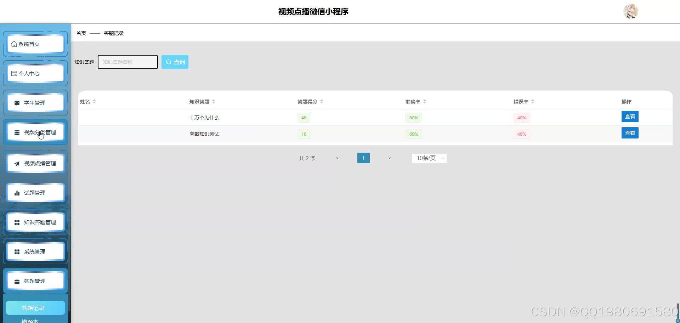The image size is (680, 323).
Task: Open 试题管理 using its chart icon
Action: 17,193
